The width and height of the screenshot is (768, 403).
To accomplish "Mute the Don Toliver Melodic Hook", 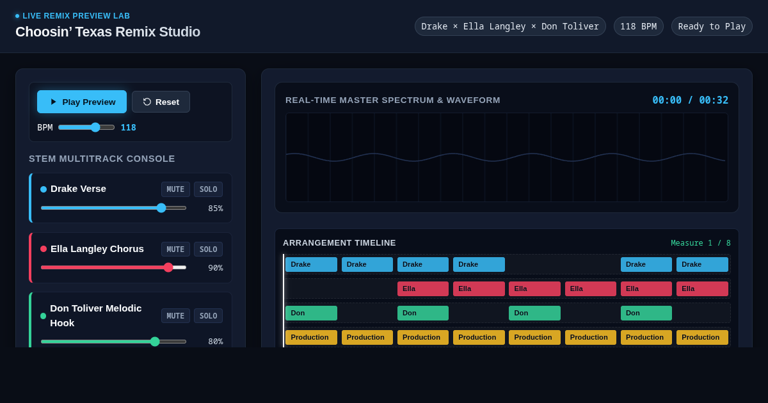I will tap(175, 316).
